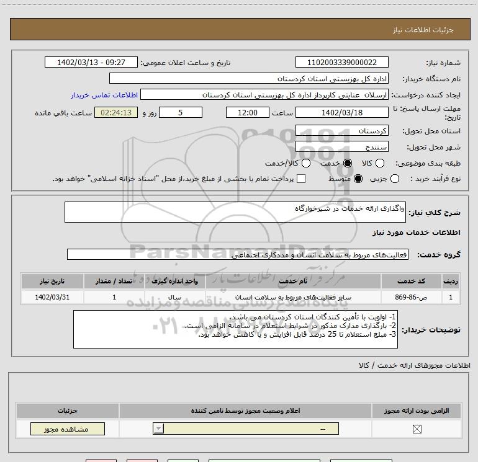Click the service code cell ص-86-869
This screenshot has height=462, width=478.
point(411,297)
